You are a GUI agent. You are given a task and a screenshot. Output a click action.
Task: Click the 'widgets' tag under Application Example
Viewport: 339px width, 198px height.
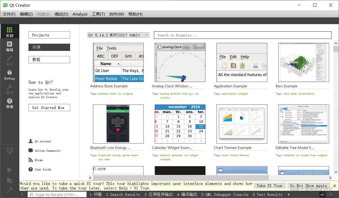click(x=243, y=94)
